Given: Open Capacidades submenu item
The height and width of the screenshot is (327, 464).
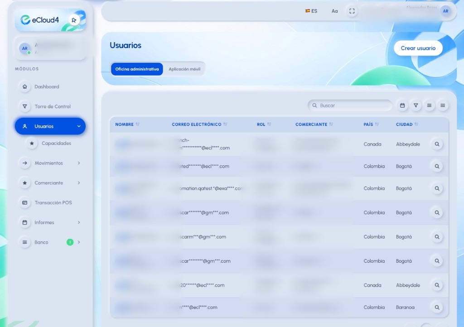Looking at the screenshot, I should point(56,143).
